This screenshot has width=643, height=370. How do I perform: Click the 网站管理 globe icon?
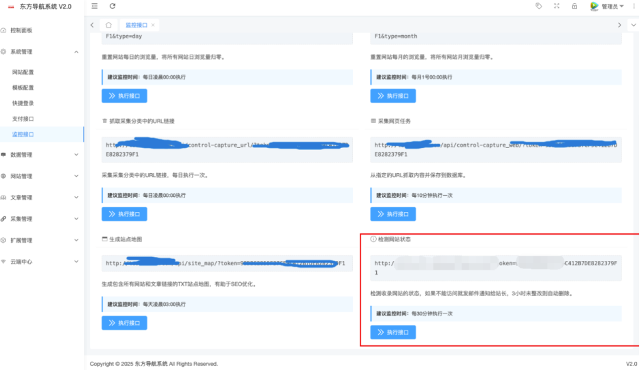[3, 176]
